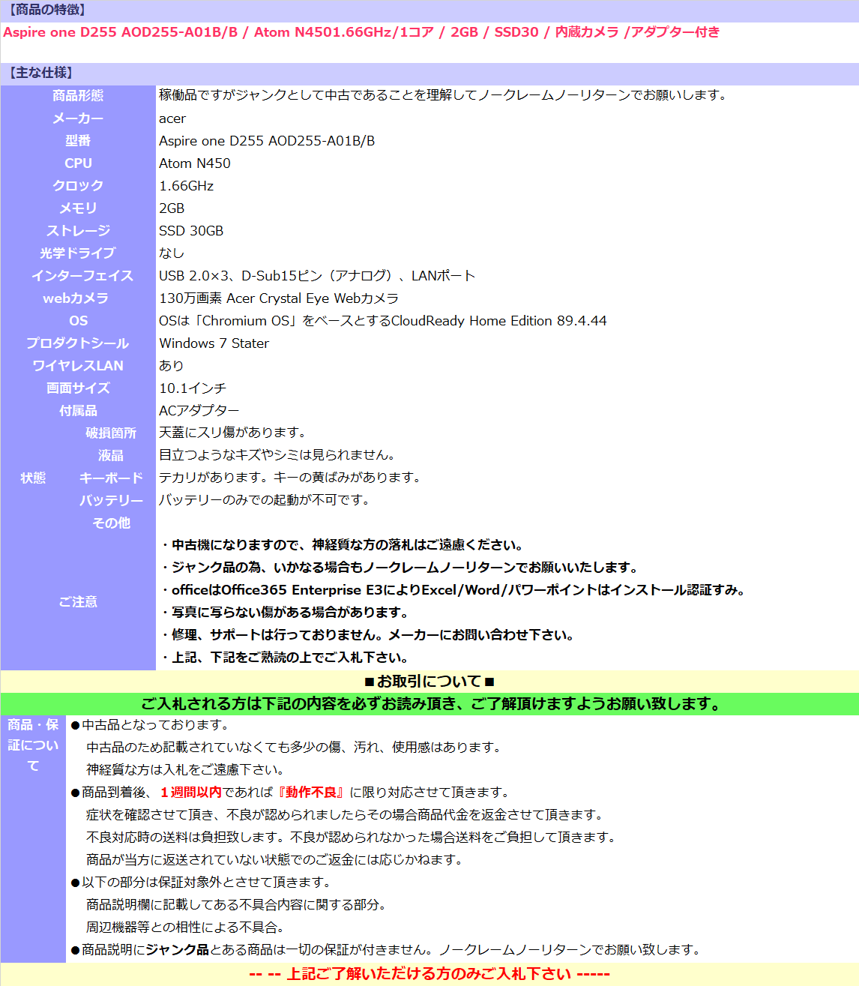Click the red footer '上記ご了解いただける方のみご入札下さい'
The width and height of the screenshot is (859, 986).
429,974
